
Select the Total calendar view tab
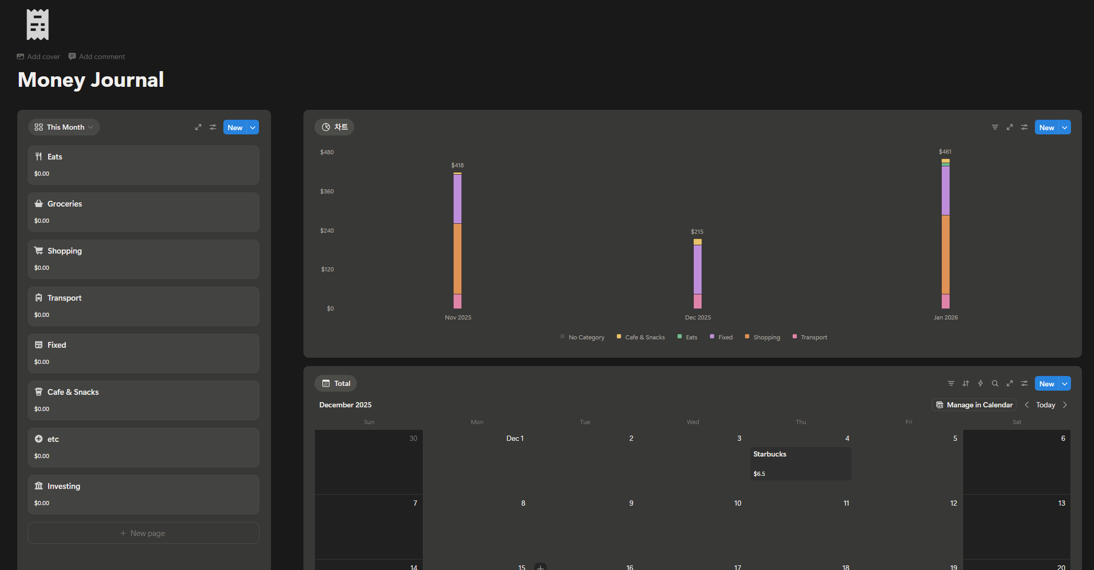coord(336,383)
